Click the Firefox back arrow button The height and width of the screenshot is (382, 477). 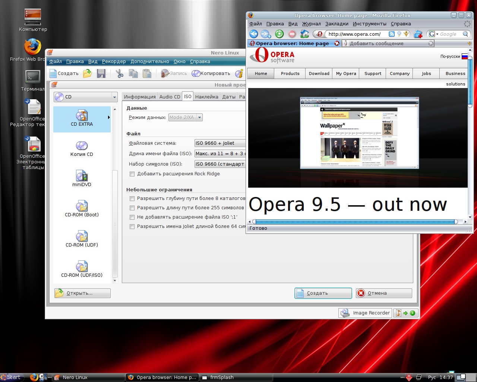254,34
